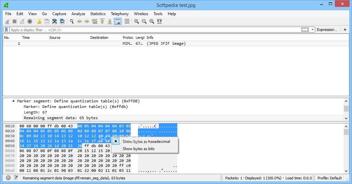
Task: Sort by the Source column header
Action: [69, 38]
